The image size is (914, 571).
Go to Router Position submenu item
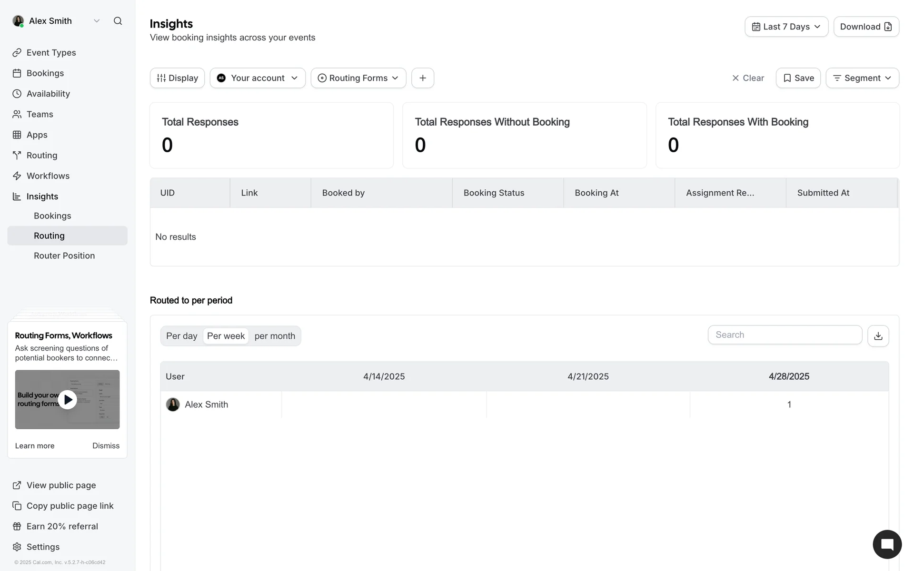(x=64, y=256)
